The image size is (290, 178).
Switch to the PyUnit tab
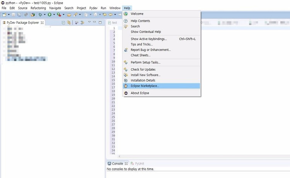click(137, 164)
